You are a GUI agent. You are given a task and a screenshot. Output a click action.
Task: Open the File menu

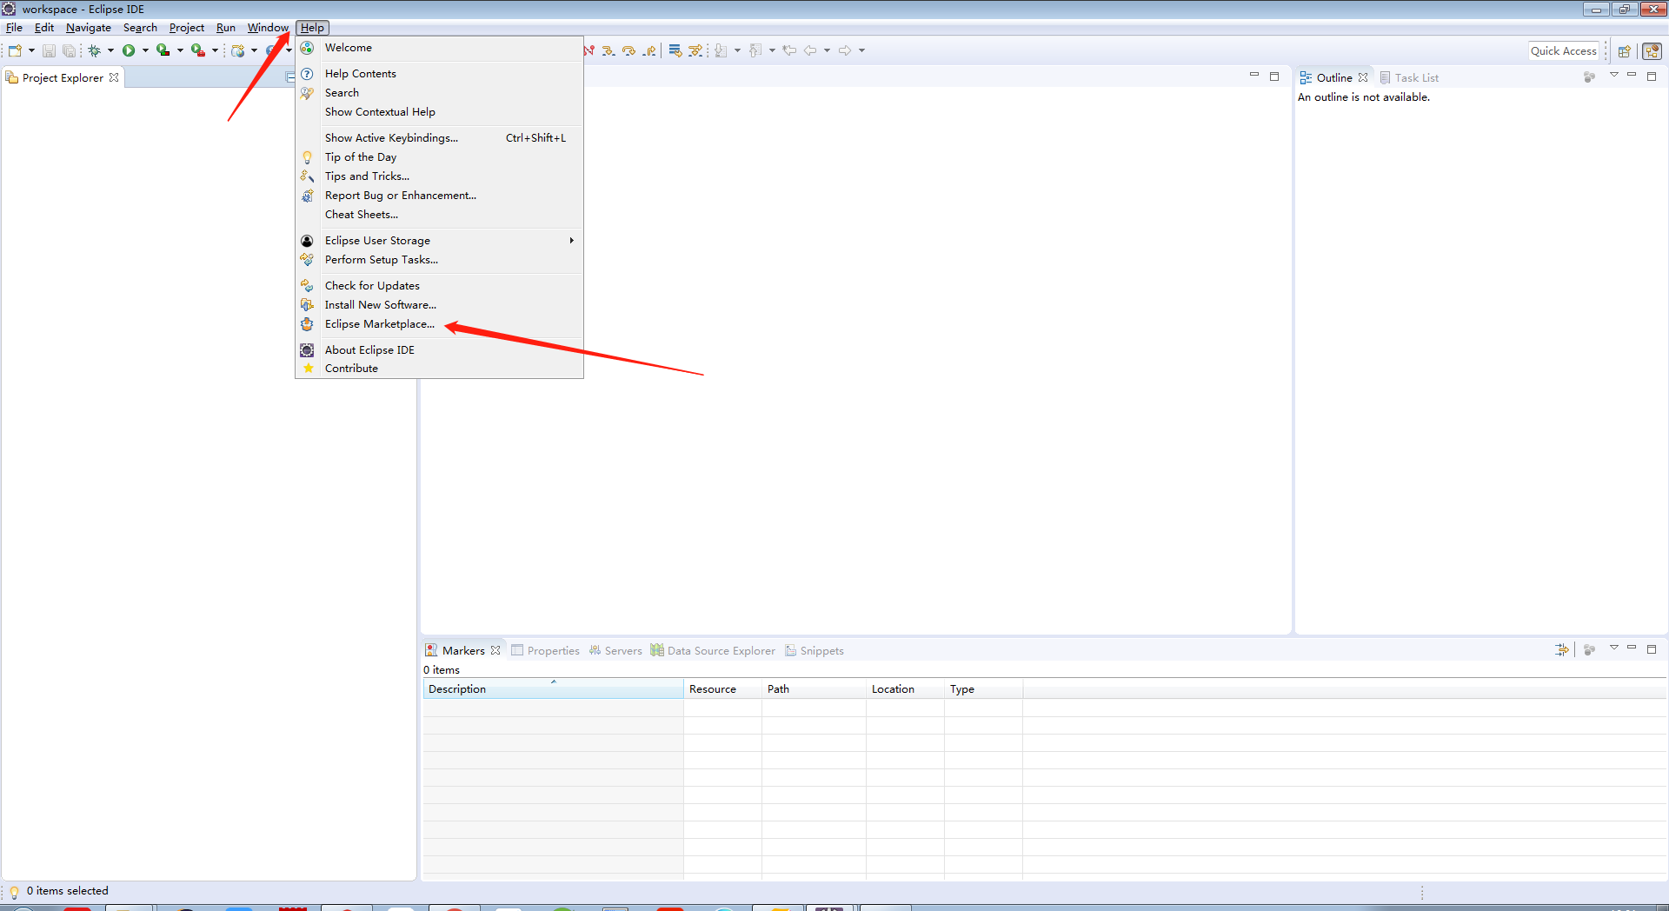click(14, 28)
